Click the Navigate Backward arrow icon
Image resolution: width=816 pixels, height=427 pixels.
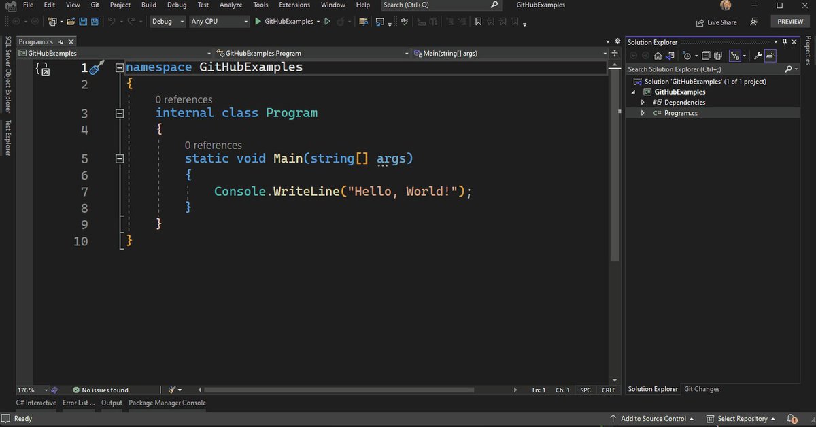16,22
